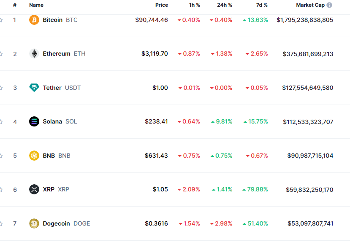Sort table by Price column header
350x242 pixels.
[161, 5]
